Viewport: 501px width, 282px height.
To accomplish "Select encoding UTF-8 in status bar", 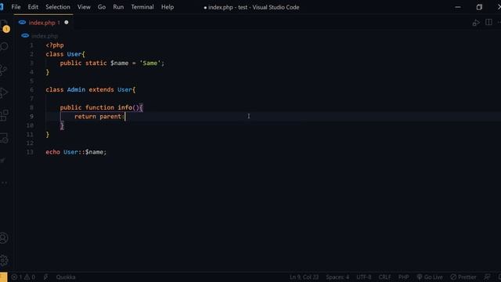I will pos(363,277).
